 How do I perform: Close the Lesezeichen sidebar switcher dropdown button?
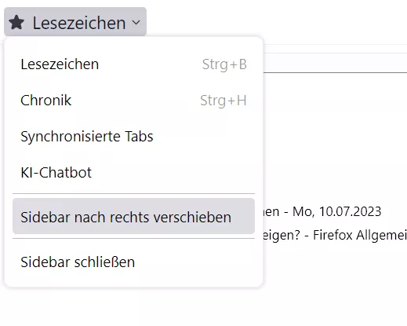75,22
